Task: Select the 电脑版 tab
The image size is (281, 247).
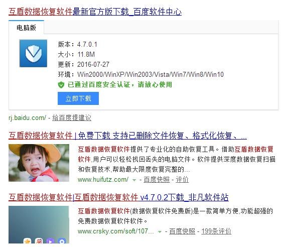Action: click(26, 28)
